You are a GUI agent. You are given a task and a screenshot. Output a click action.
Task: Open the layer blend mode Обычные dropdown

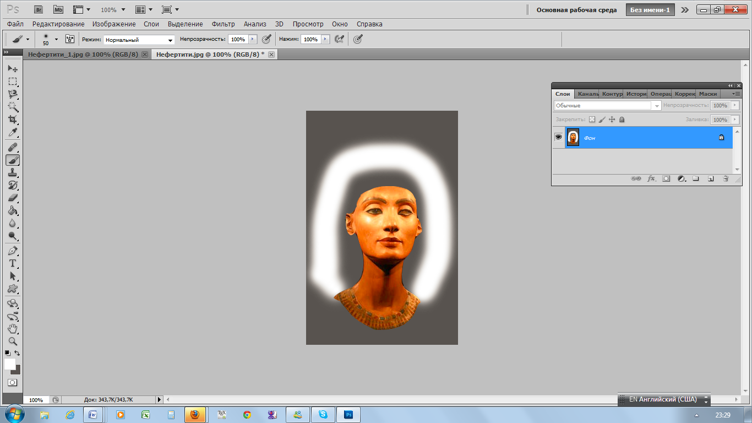click(607, 105)
